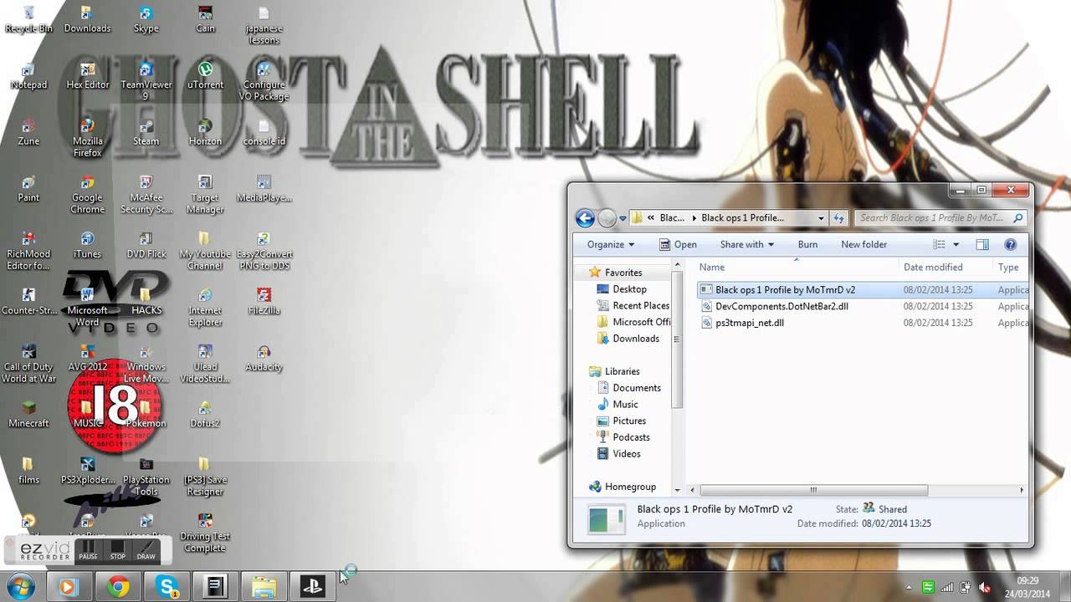1071x602 pixels.
Task: Expand the address bar history dropdown
Action: point(821,218)
